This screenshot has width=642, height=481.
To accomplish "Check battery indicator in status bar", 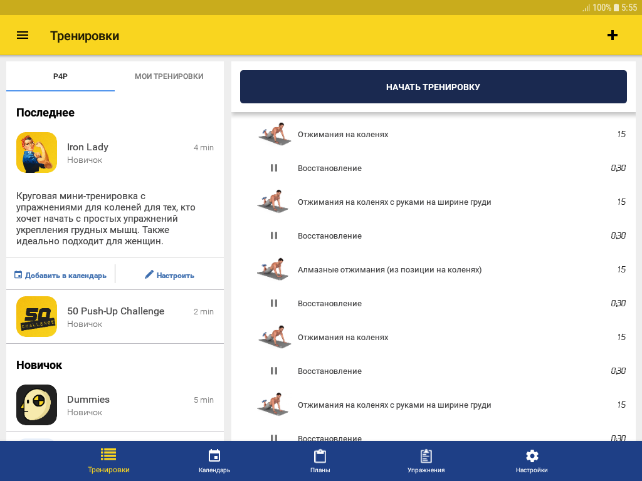I will pyautogui.click(x=616, y=8).
